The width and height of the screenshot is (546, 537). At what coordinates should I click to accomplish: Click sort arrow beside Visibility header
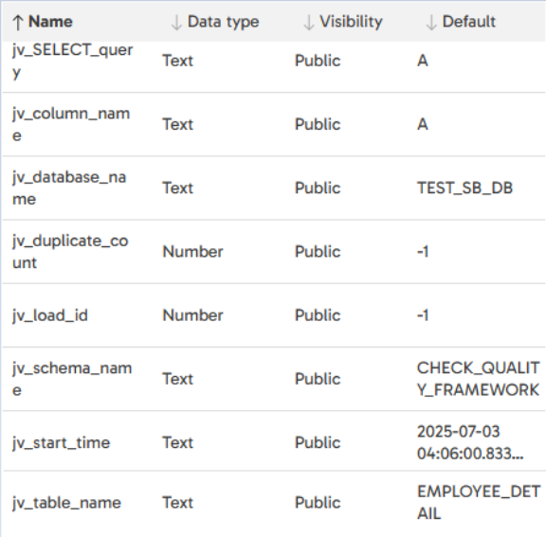(x=308, y=23)
